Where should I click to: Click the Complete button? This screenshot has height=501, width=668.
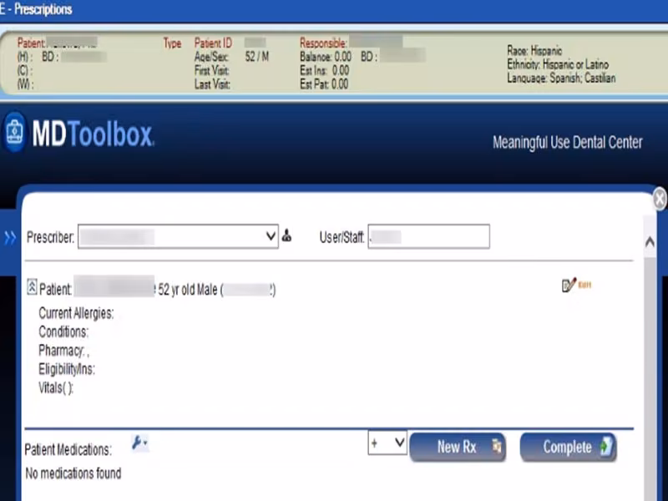[569, 447]
